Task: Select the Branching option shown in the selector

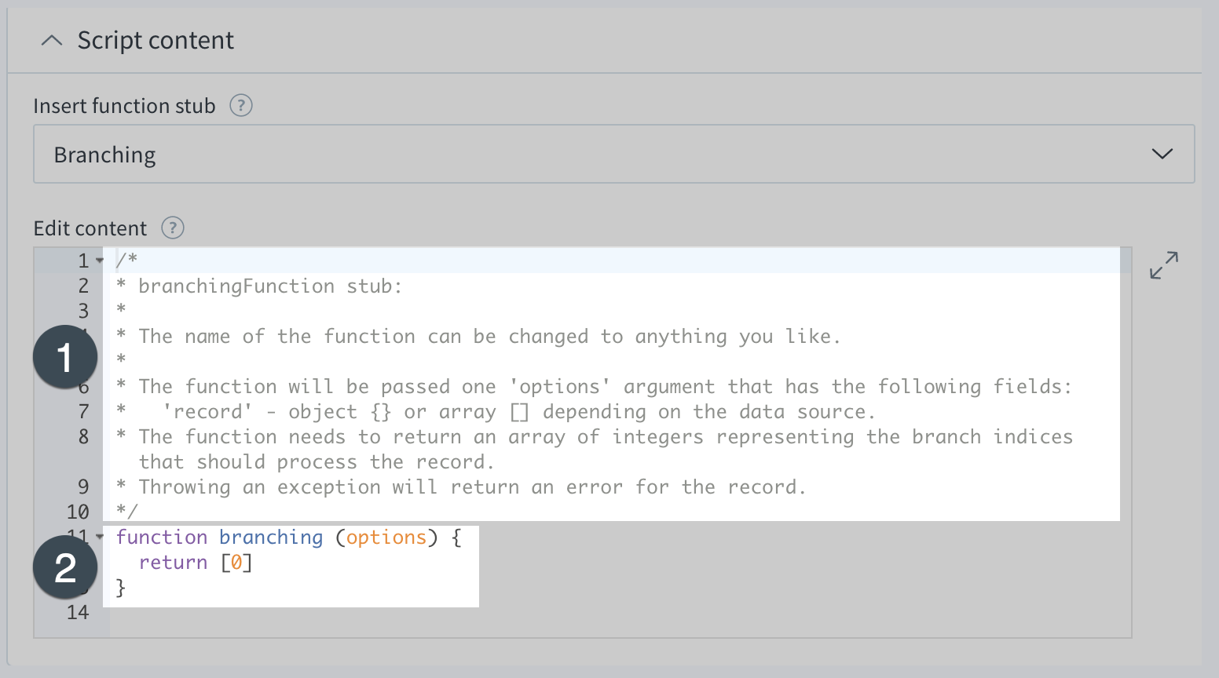Action: click(104, 154)
